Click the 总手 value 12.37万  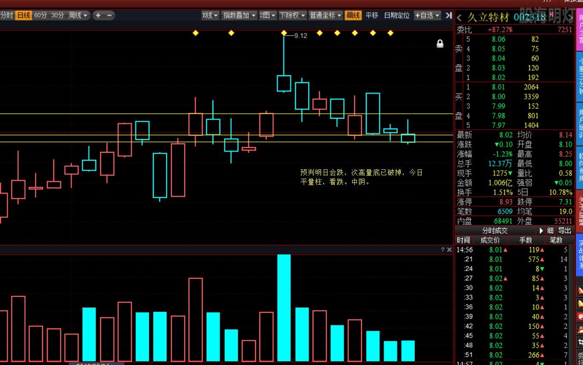point(500,163)
